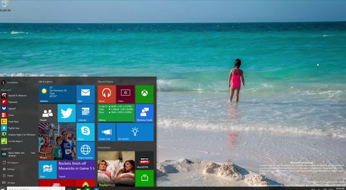Screen dimensions: 346x190
Task: Click the 'Entertainment' group header
Action: 104,148
